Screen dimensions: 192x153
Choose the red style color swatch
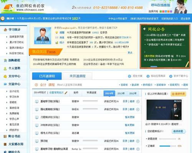[163, 12]
